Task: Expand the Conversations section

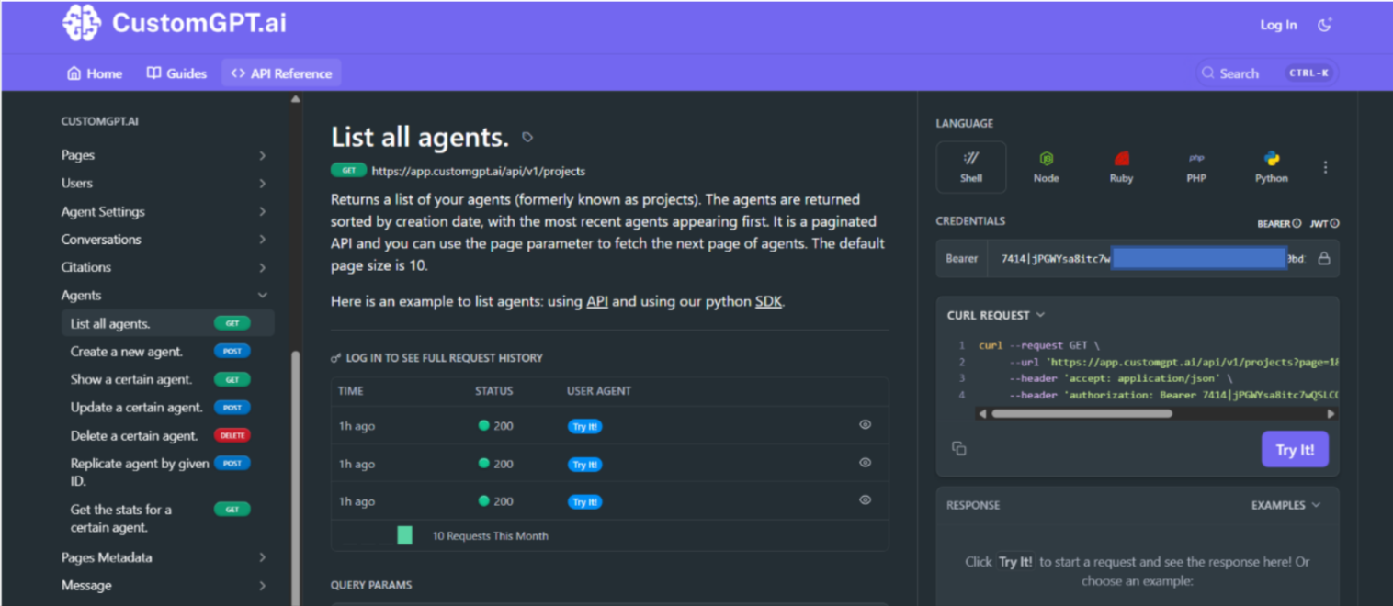Action: click(164, 239)
